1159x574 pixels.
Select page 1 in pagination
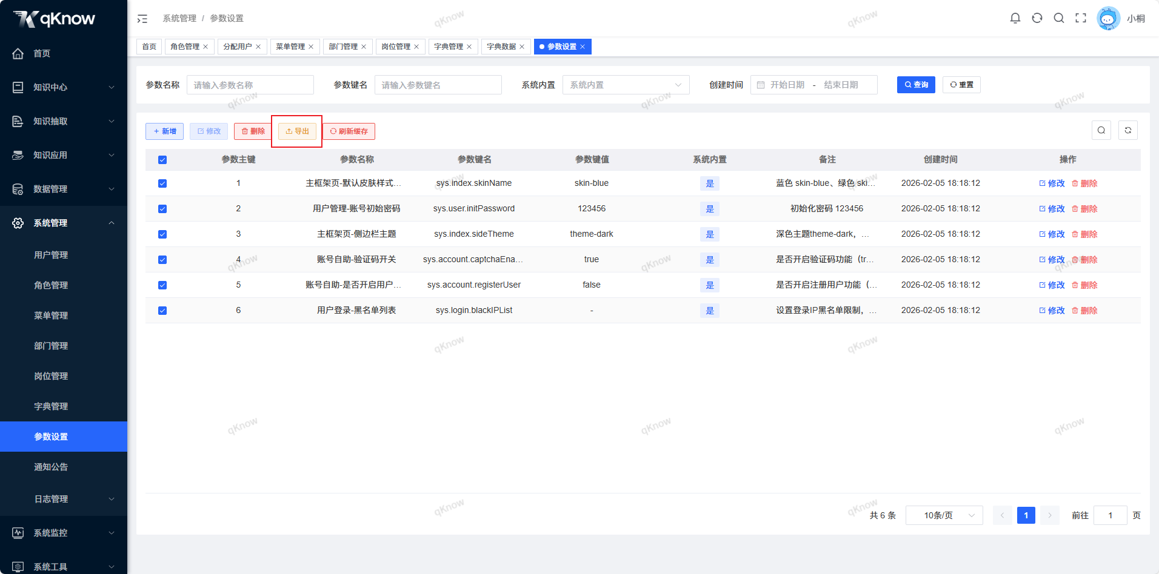pyautogui.click(x=1026, y=515)
